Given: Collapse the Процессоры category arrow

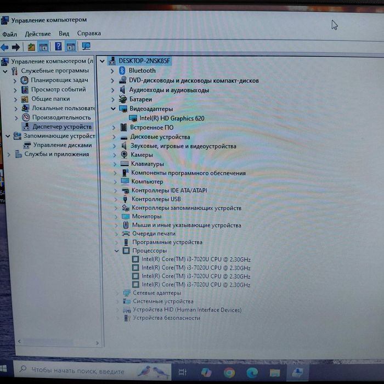Looking at the screenshot, I should pyautogui.click(x=116, y=251).
